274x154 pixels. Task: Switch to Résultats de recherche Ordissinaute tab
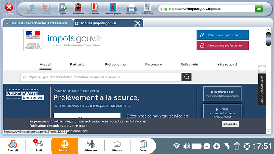click(x=38, y=23)
